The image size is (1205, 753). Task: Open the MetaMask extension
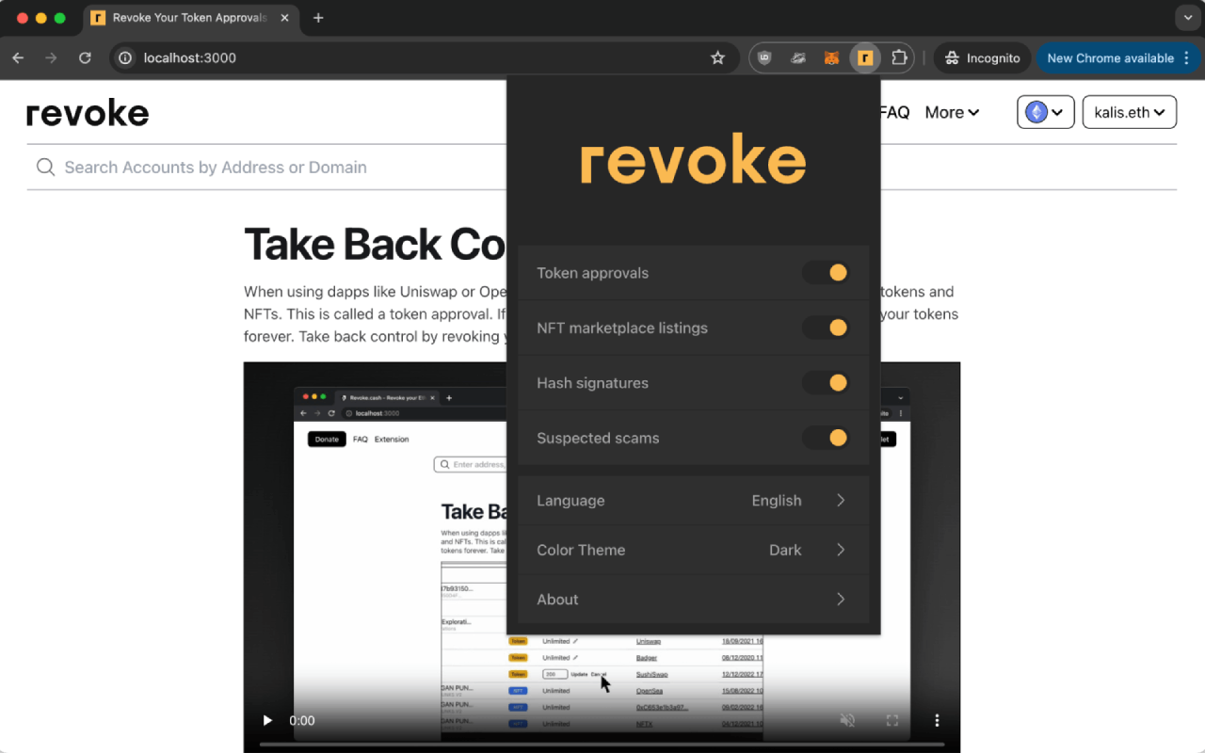coord(832,57)
